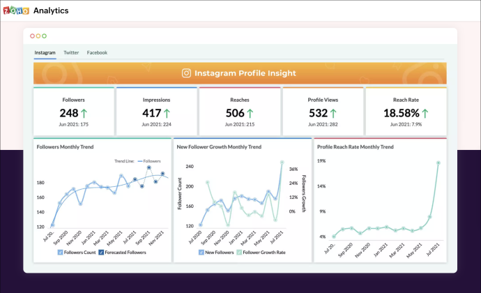Screen dimensions: 481x293
Task: Click the Profile Reach Rate Monthly Trend title
Action: (x=356, y=146)
